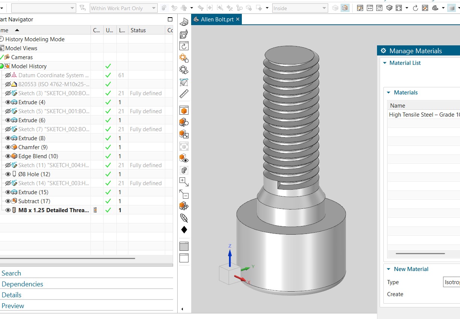The image size is (460, 319).
Task: Click the feather icon in vertical toolbar
Action: click(184, 218)
